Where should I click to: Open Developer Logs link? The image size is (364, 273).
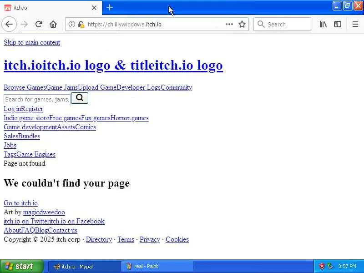pos(138,87)
